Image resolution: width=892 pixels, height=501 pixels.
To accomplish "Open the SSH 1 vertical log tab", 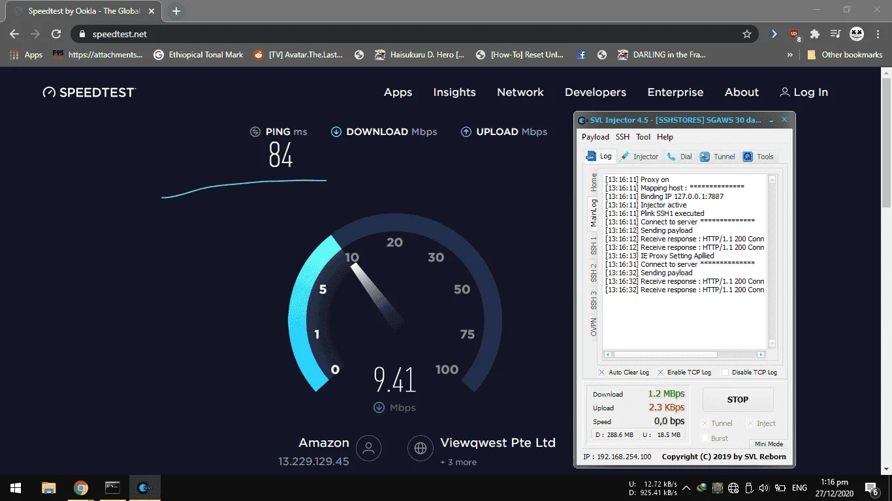I will pyautogui.click(x=594, y=246).
